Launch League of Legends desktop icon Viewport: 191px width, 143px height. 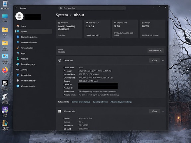tap(5, 125)
